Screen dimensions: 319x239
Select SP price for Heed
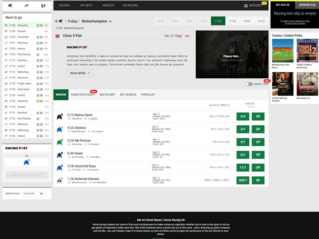258,155
